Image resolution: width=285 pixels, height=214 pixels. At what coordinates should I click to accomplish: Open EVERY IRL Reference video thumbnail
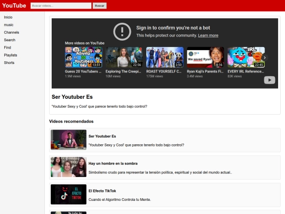(x=246, y=57)
